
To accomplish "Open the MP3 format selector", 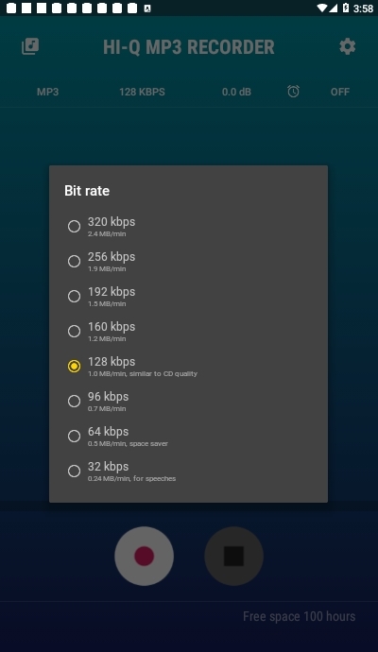I will pos(48,92).
